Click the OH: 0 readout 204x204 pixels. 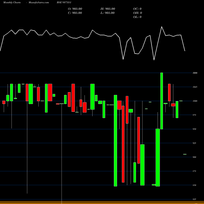(x=137, y=13)
